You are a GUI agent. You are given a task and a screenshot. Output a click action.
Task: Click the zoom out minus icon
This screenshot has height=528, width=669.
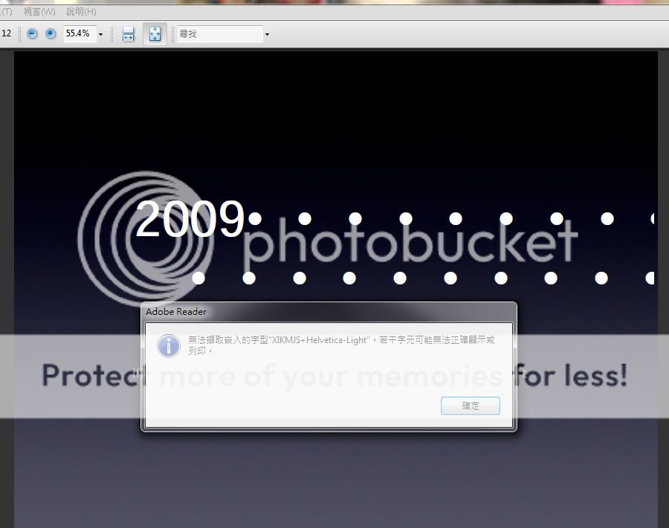click(32, 34)
